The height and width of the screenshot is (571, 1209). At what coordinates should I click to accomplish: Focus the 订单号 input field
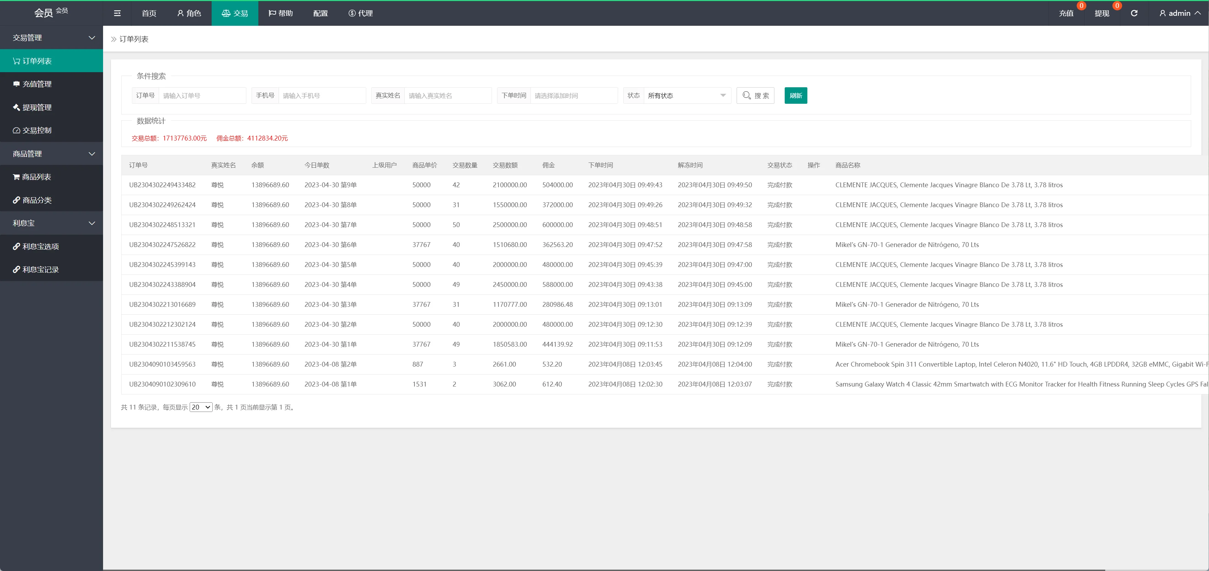[x=202, y=96]
